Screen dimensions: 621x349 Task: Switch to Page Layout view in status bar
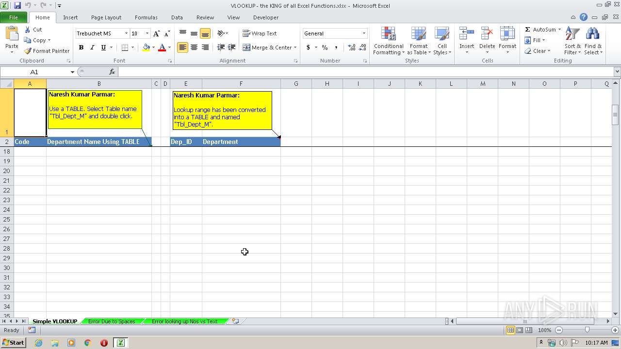tap(520, 330)
